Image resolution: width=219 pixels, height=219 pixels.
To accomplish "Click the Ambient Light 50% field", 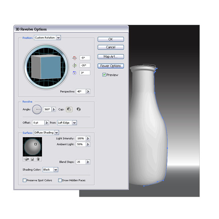I will pos(81,144).
